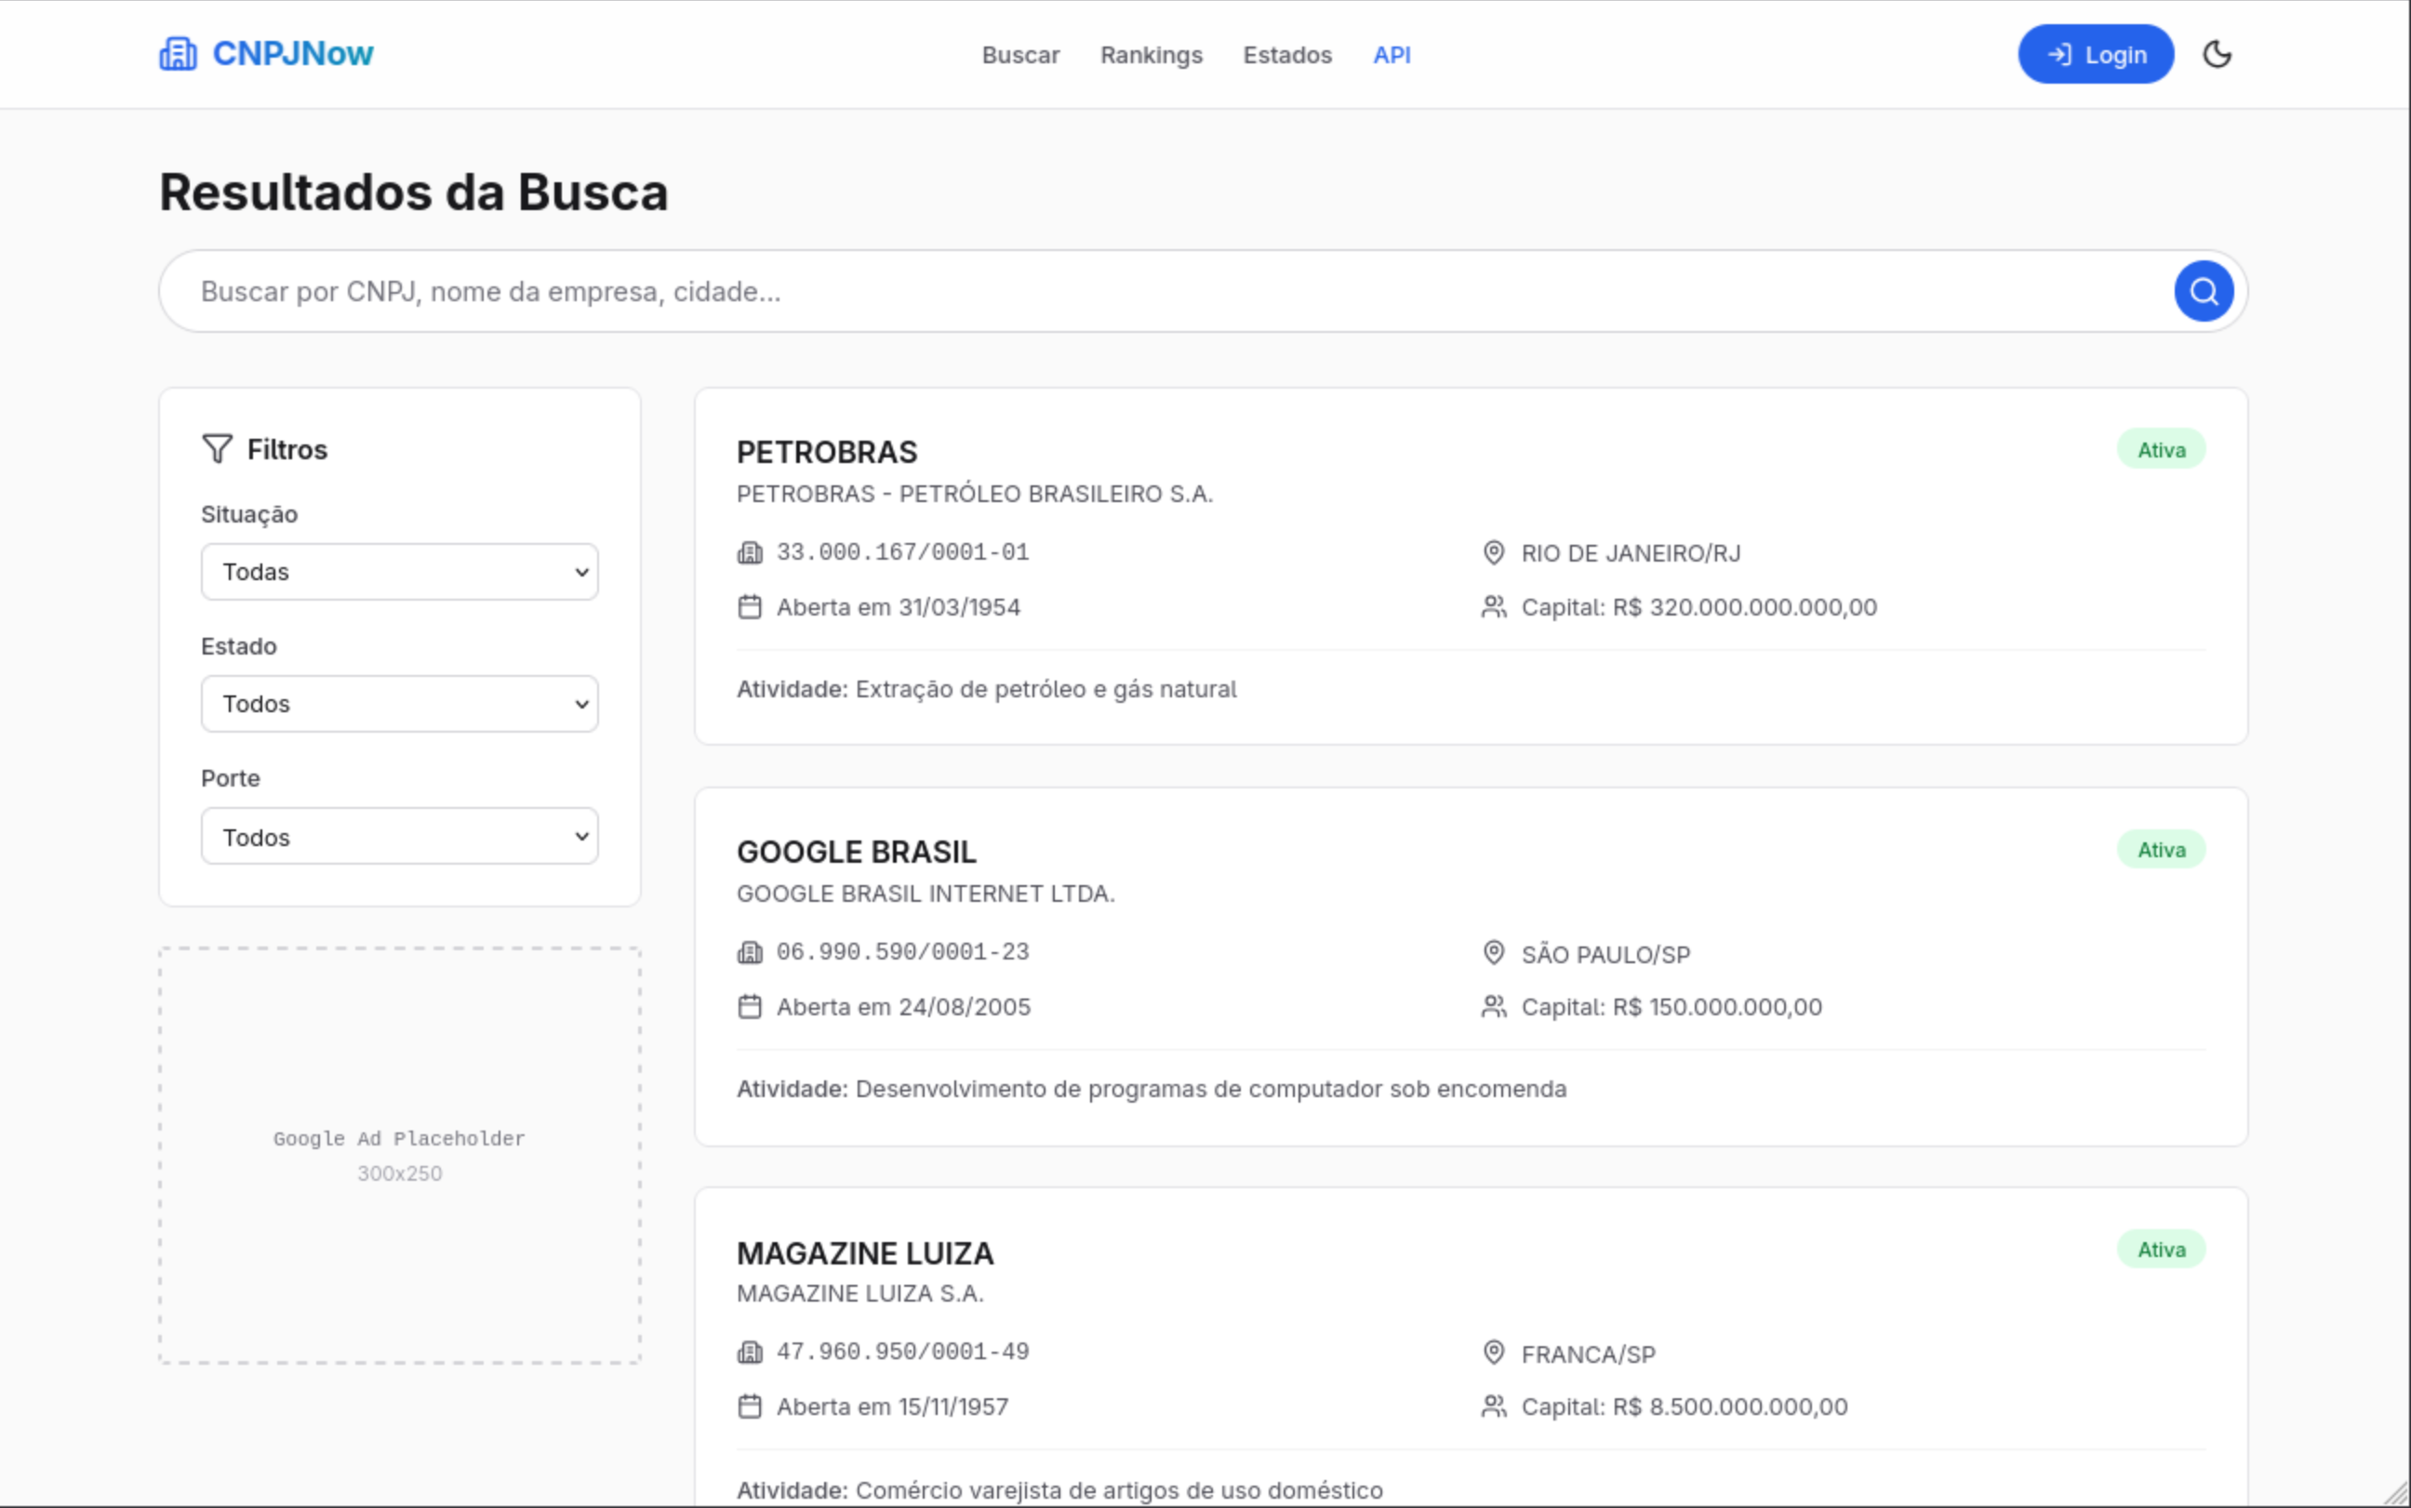
Task: Click Capital: R$ 320.000.000.000,00
Action: 1698,607
